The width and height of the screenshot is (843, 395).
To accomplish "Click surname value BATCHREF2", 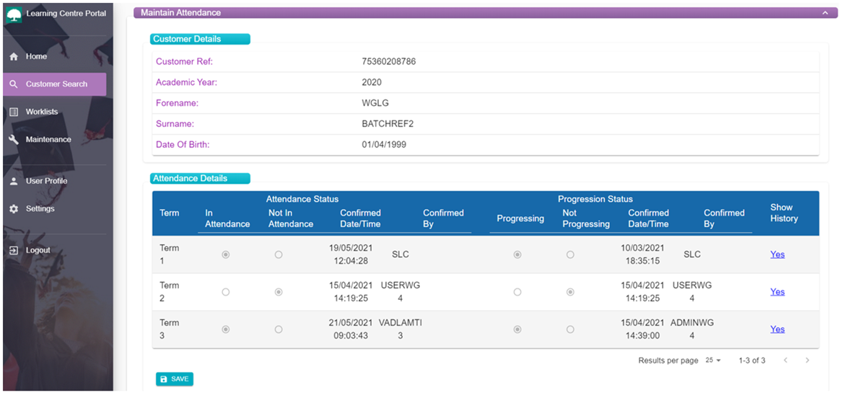I will [388, 124].
